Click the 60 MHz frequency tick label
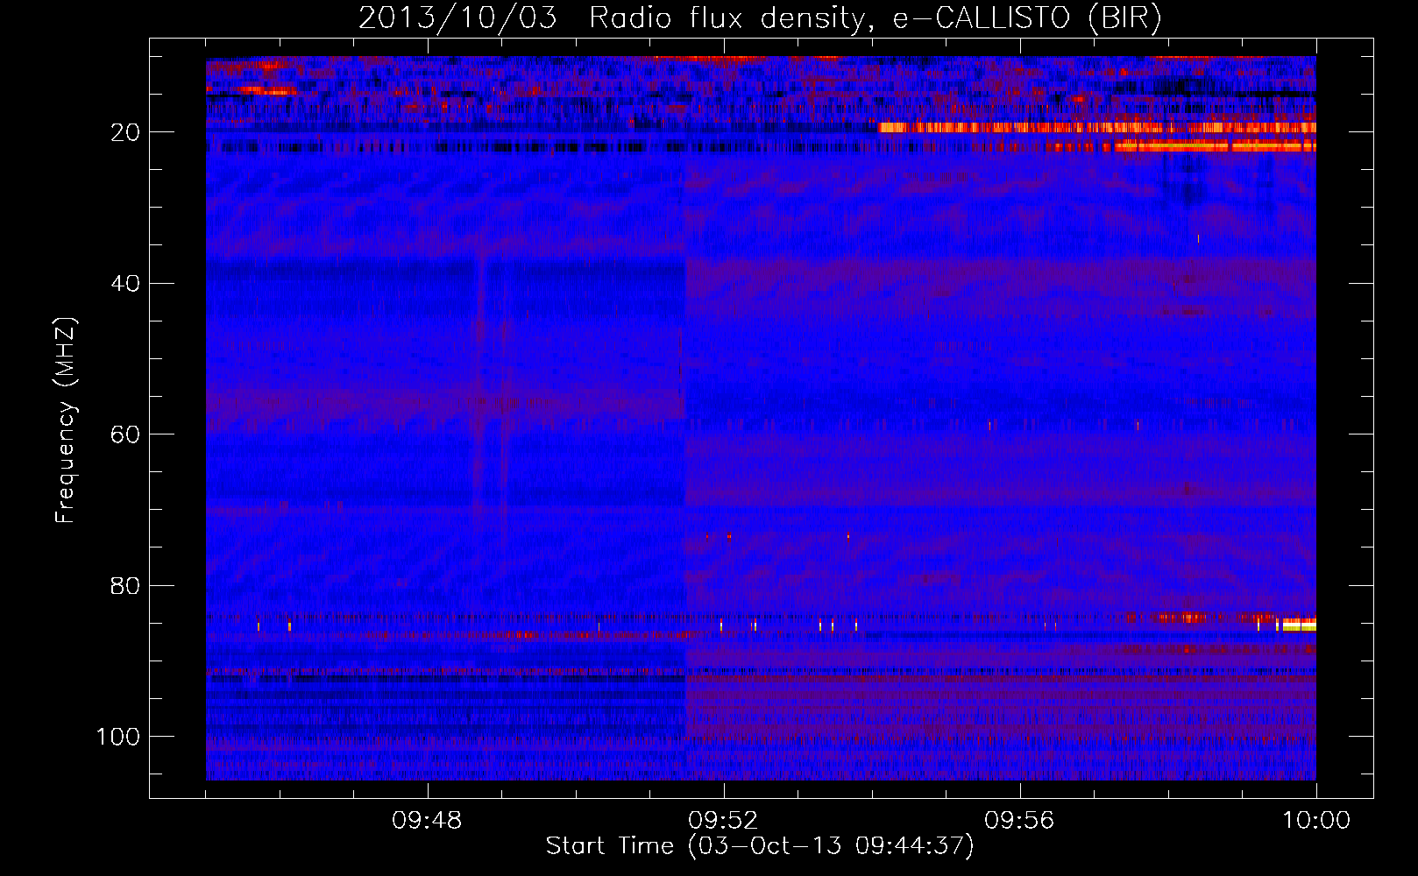Viewport: 1418px width, 876px height. [125, 435]
